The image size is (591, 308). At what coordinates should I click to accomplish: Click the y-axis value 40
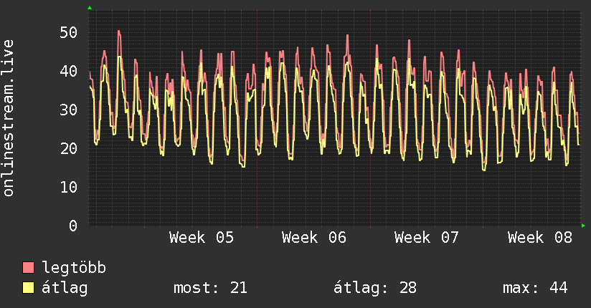click(68, 71)
